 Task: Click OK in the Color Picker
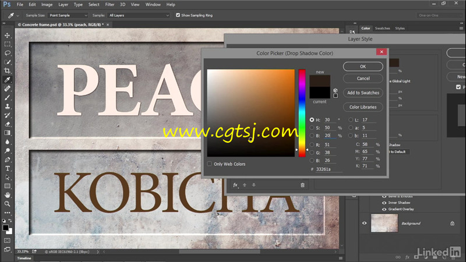363,66
